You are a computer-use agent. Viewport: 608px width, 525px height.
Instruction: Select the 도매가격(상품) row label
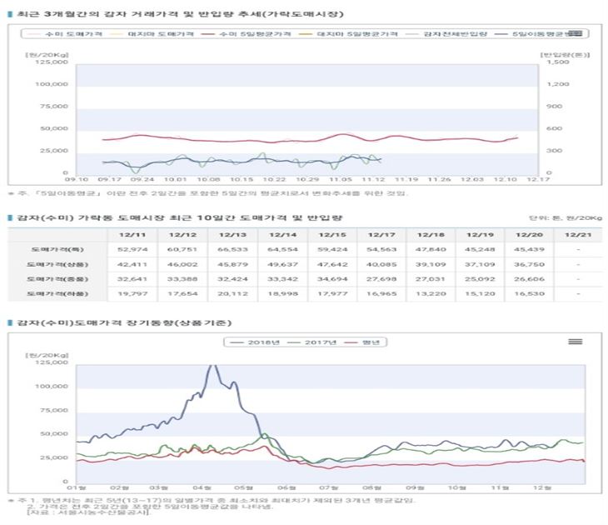(x=47, y=264)
